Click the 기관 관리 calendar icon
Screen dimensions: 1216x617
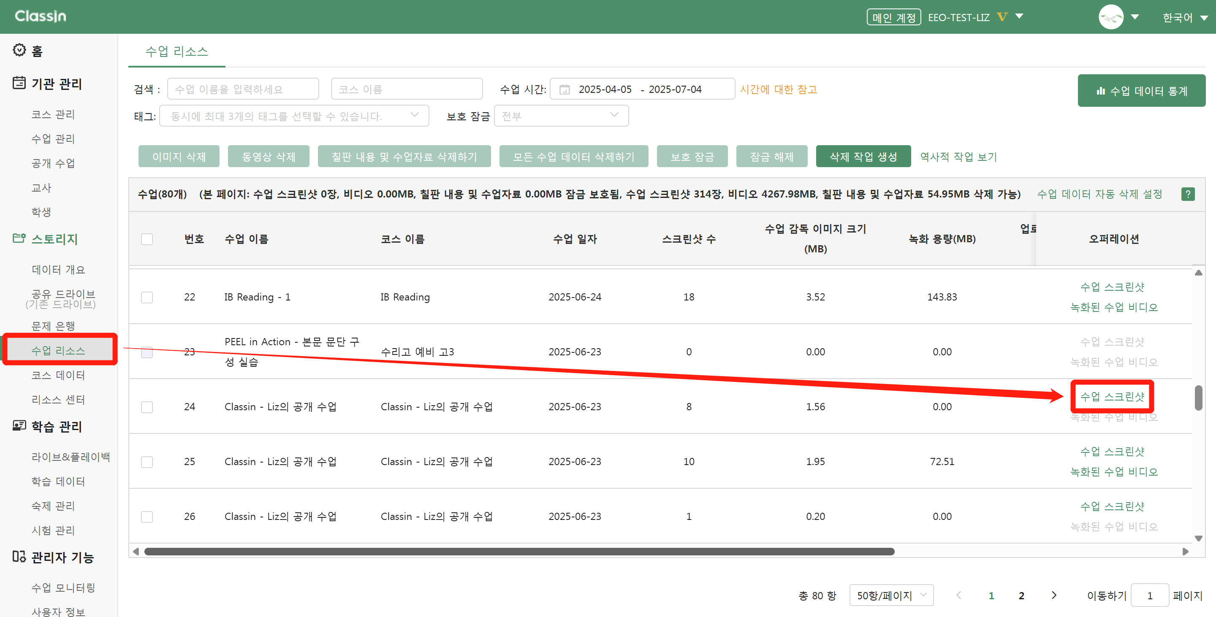(x=19, y=83)
